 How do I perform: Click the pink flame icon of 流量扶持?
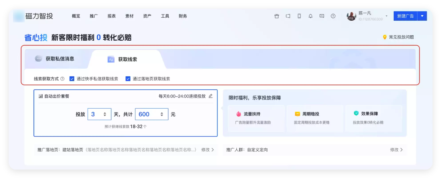coord(239,114)
